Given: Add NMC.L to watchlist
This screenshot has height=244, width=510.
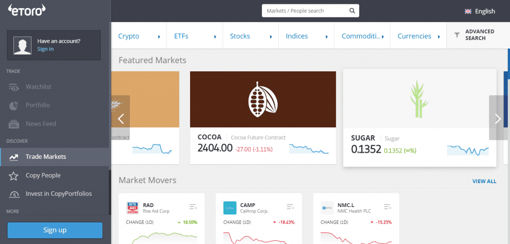Looking at the screenshot, I should [388, 207].
